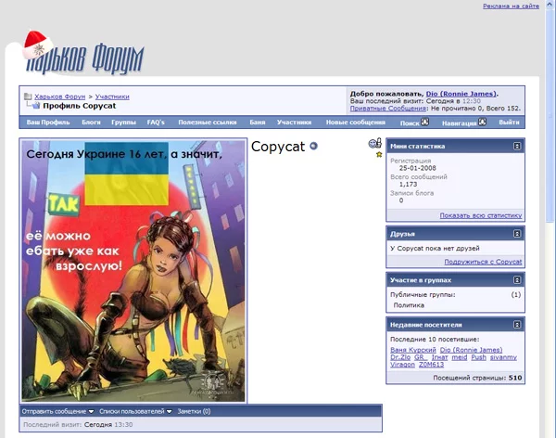Open Списки пользователей dropdown
The height and width of the screenshot is (438, 556).
click(x=135, y=411)
